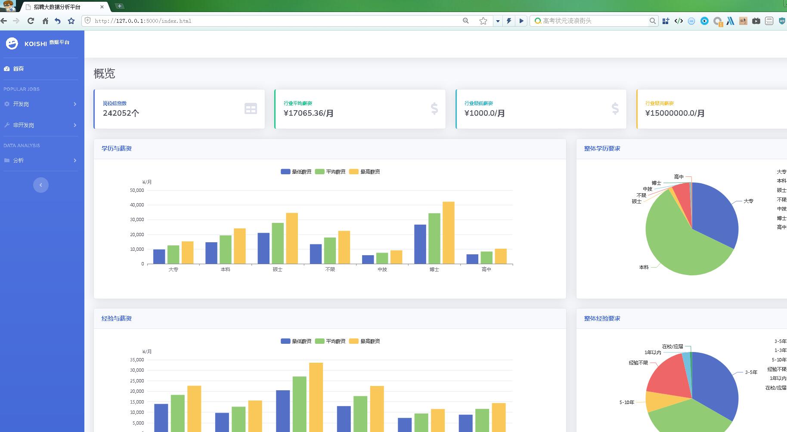This screenshot has height=432, width=787.
Task: Toggle 平均薪资 legend in 学历与薪资 chart
Action: click(x=330, y=172)
